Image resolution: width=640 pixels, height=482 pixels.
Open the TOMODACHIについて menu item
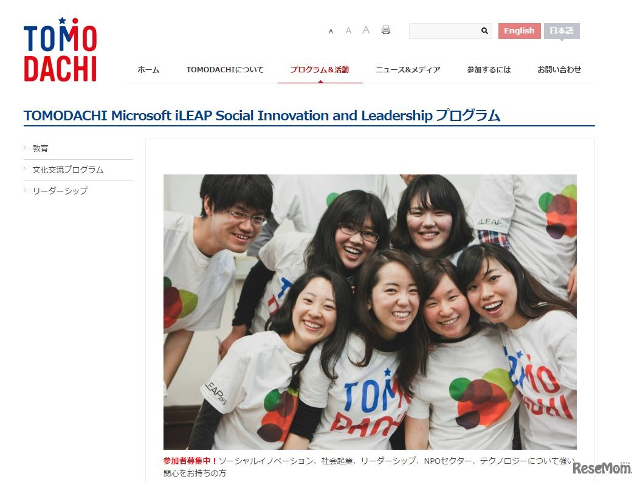tap(225, 69)
